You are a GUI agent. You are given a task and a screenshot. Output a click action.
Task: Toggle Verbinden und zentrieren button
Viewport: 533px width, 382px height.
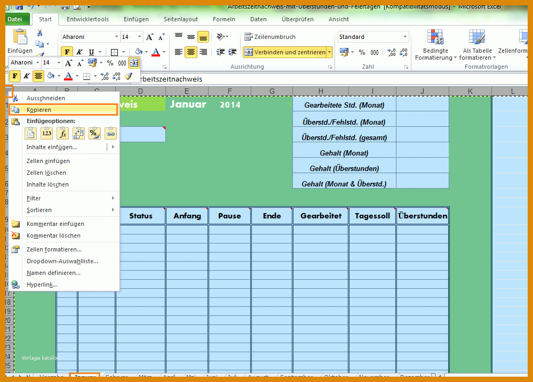click(x=285, y=52)
